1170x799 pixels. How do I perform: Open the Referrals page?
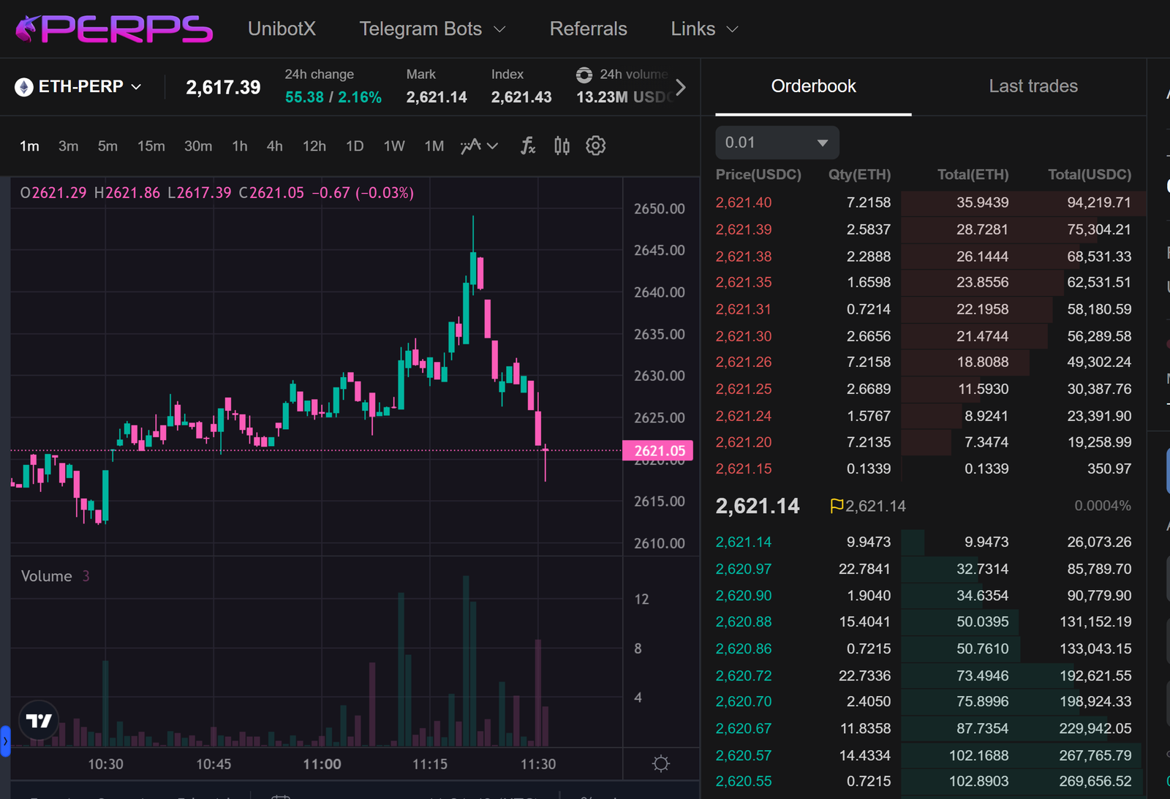(x=588, y=29)
